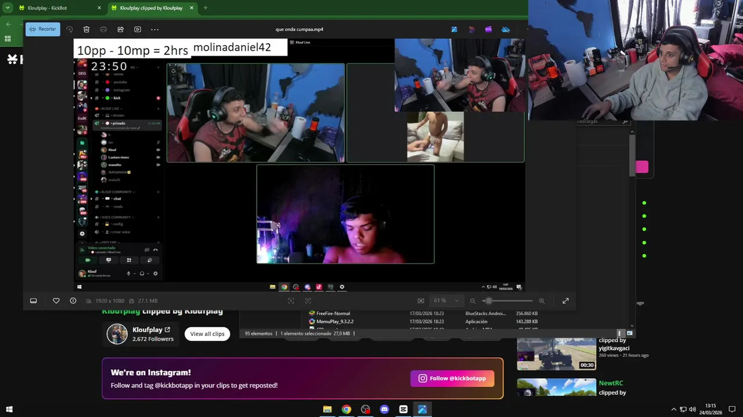The image size is (743, 417).
Task: Click the View all clips button
Action: click(x=207, y=334)
